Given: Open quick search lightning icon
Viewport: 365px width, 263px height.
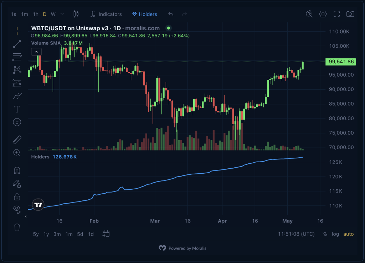Looking at the screenshot, I should click(x=309, y=14).
